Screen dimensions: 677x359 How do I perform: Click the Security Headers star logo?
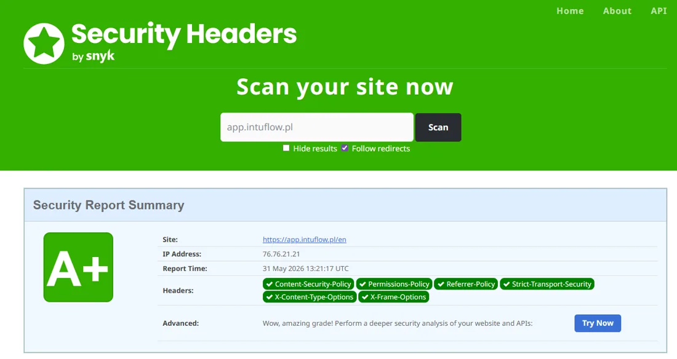44,44
